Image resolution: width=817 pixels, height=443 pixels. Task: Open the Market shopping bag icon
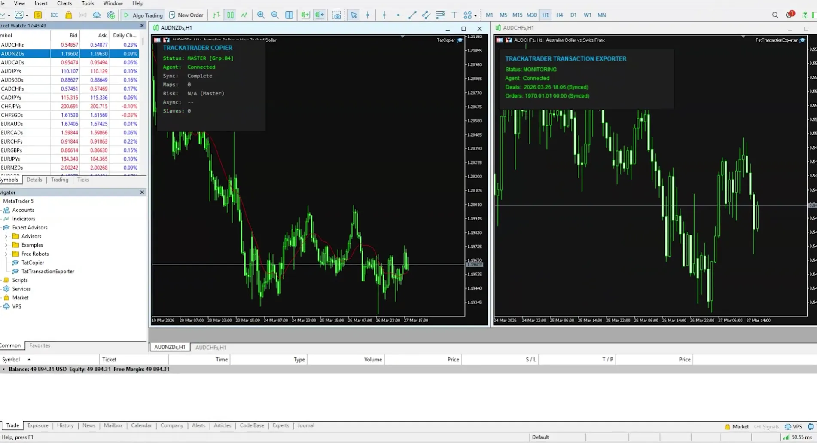point(69,15)
